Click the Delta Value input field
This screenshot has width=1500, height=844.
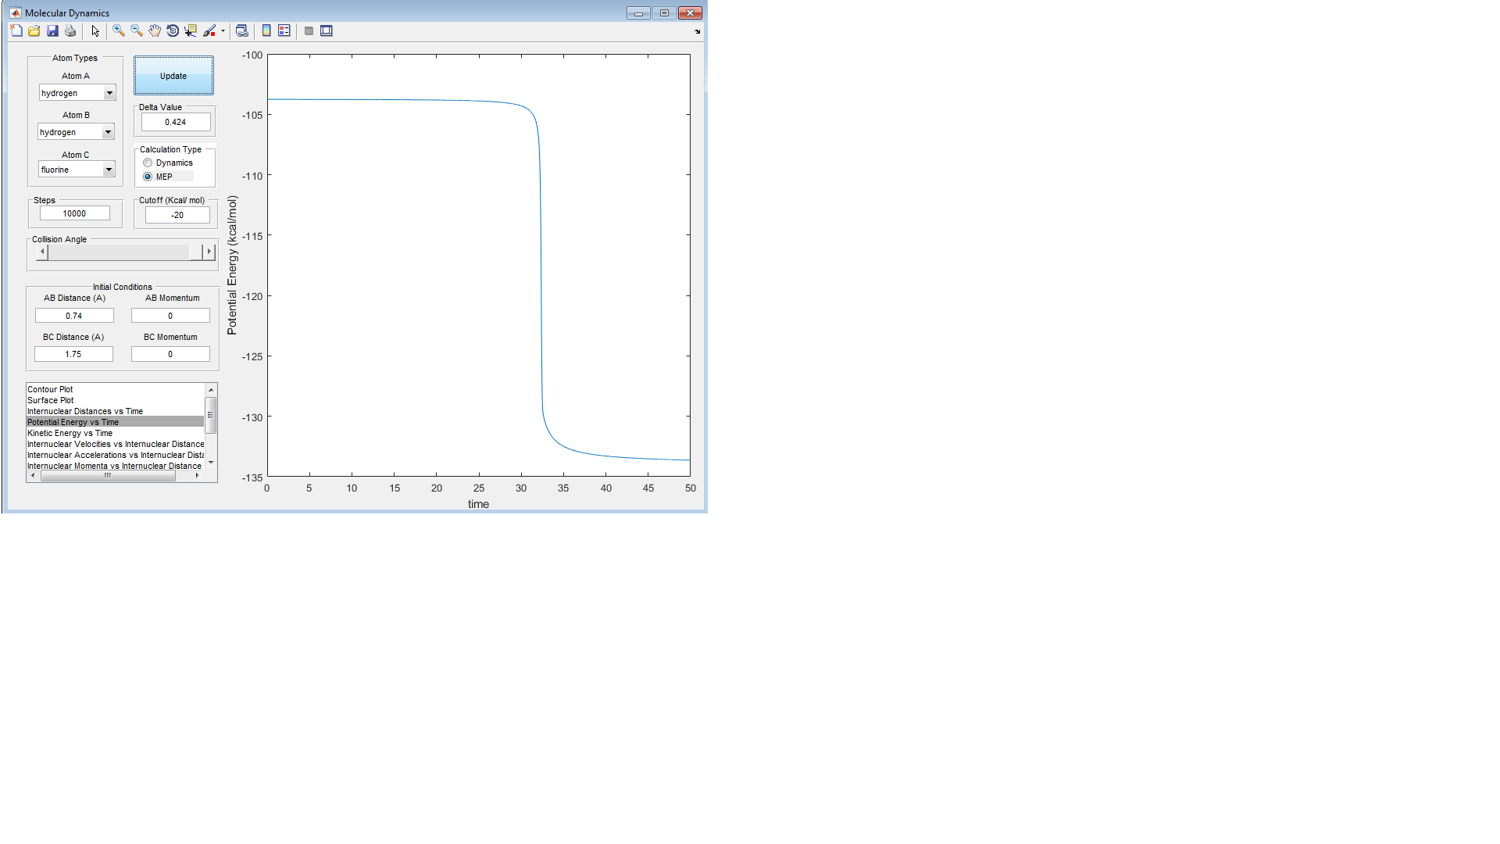coord(176,122)
